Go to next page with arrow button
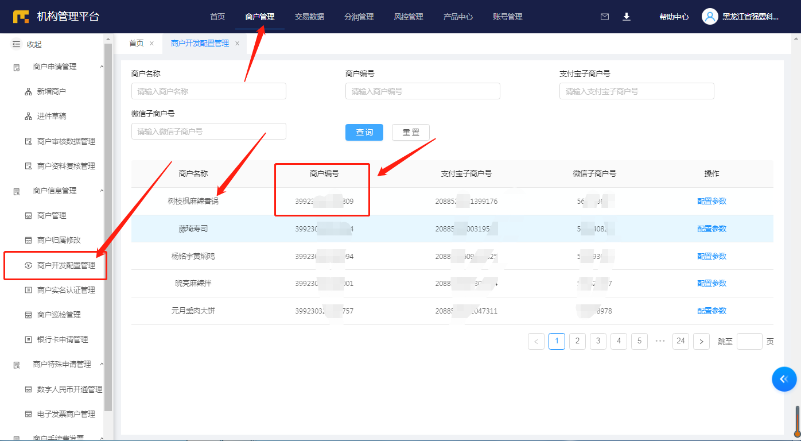 (x=701, y=341)
